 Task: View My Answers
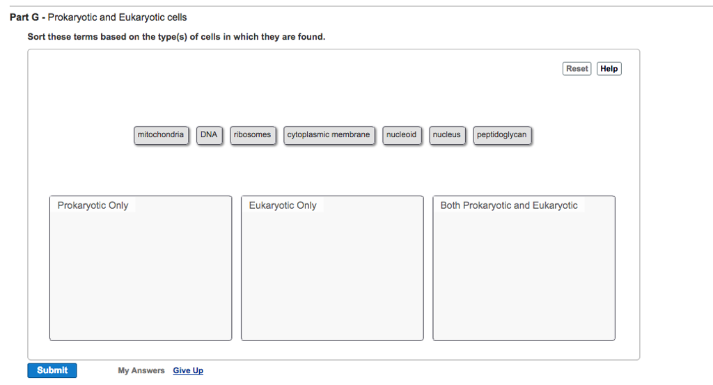[141, 371]
